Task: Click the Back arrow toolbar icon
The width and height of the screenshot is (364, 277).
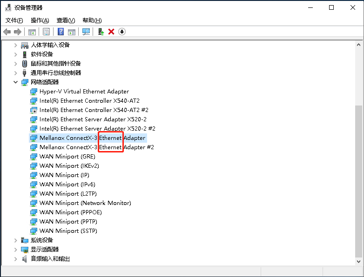Action: coord(7,32)
